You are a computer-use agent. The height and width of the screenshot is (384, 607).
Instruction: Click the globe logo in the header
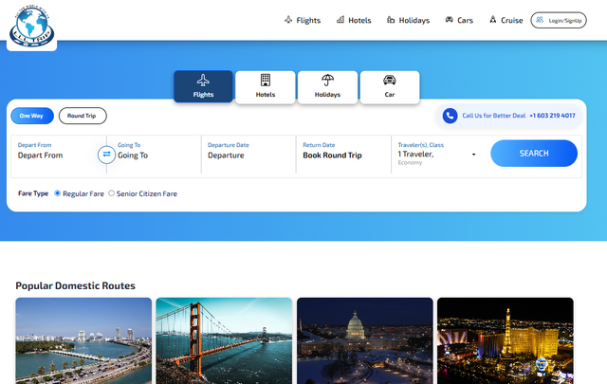pyautogui.click(x=31, y=27)
